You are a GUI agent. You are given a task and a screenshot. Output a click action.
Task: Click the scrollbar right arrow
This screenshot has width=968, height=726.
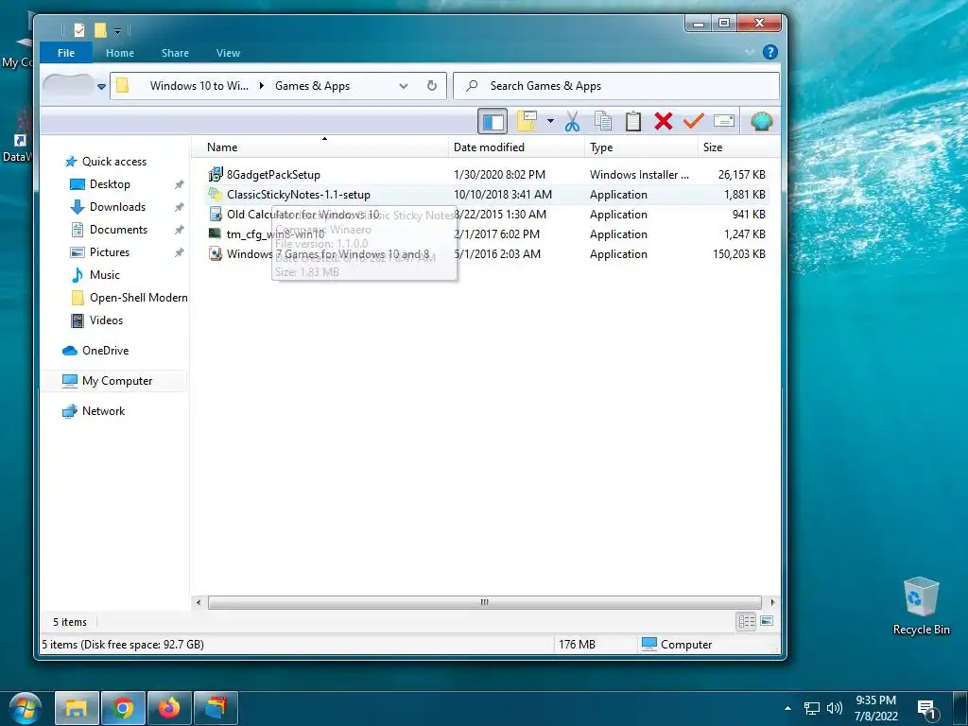tap(771, 602)
